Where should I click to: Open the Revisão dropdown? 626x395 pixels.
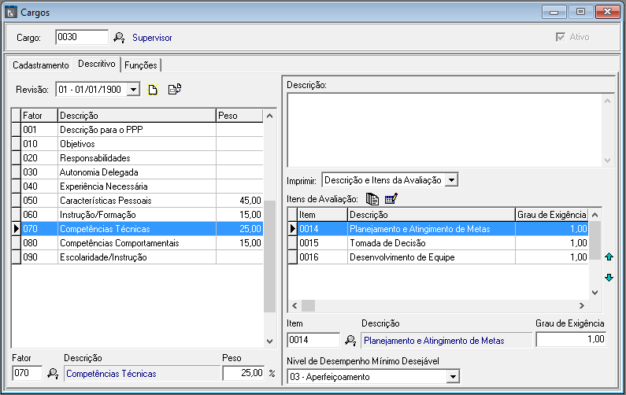pos(133,90)
